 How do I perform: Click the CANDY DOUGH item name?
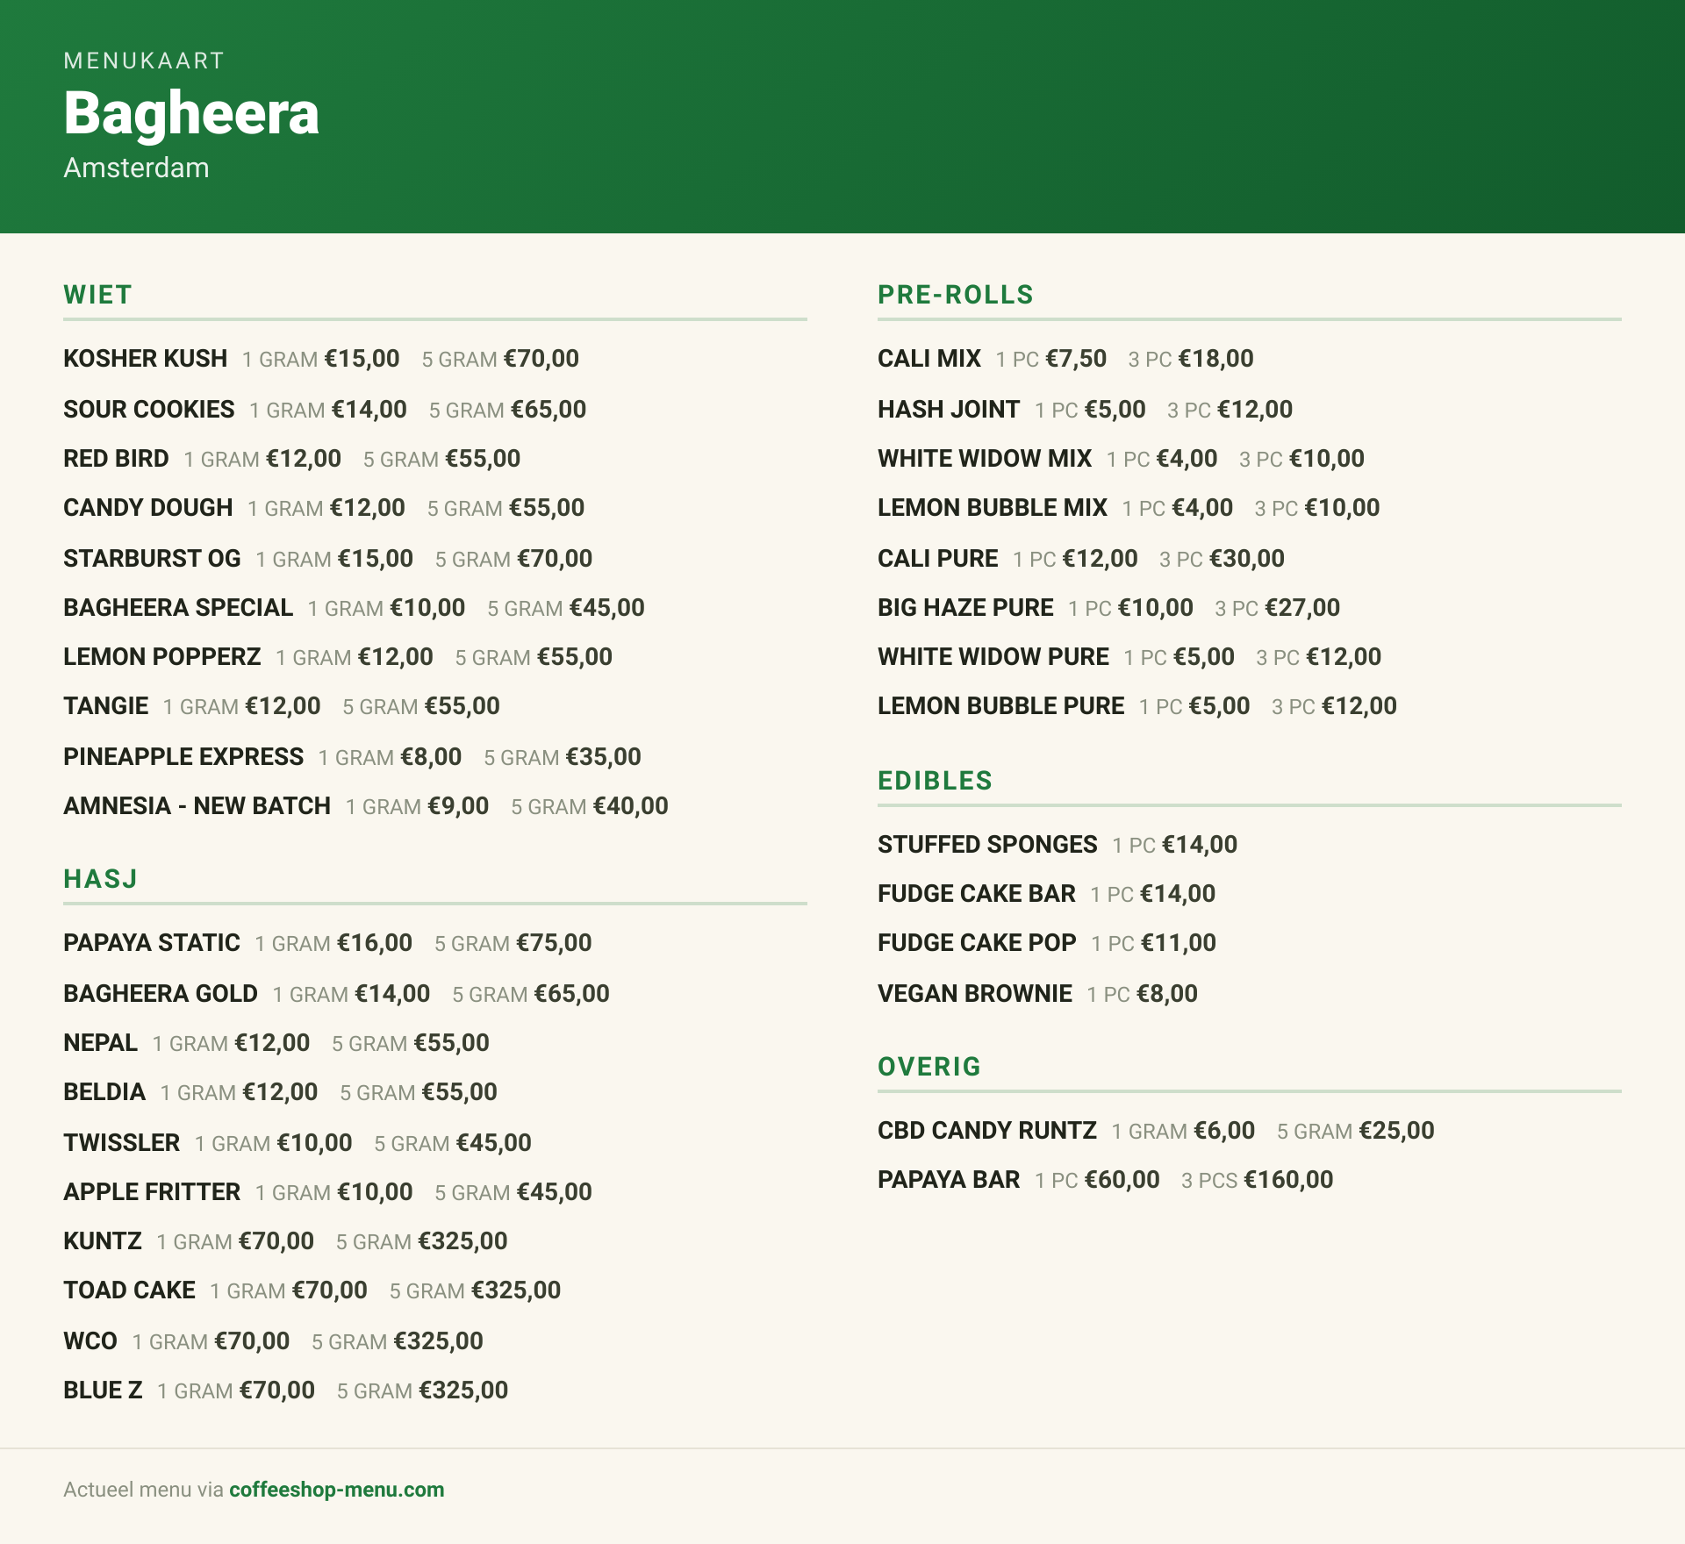tap(147, 508)
